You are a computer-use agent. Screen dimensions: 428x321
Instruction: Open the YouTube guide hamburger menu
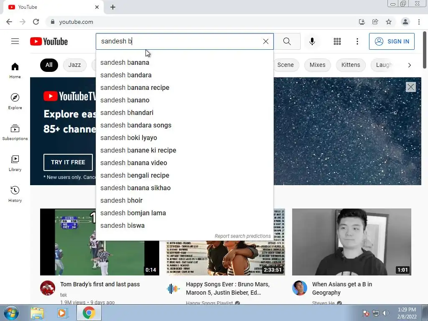tap(15, 41)
